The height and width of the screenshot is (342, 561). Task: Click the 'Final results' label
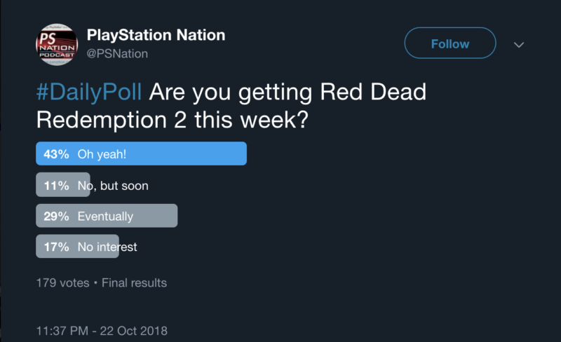(134, 283)
